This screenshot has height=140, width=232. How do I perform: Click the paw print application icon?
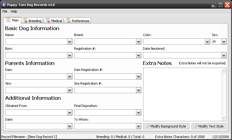pyautogui.click(x=4, y=5)
